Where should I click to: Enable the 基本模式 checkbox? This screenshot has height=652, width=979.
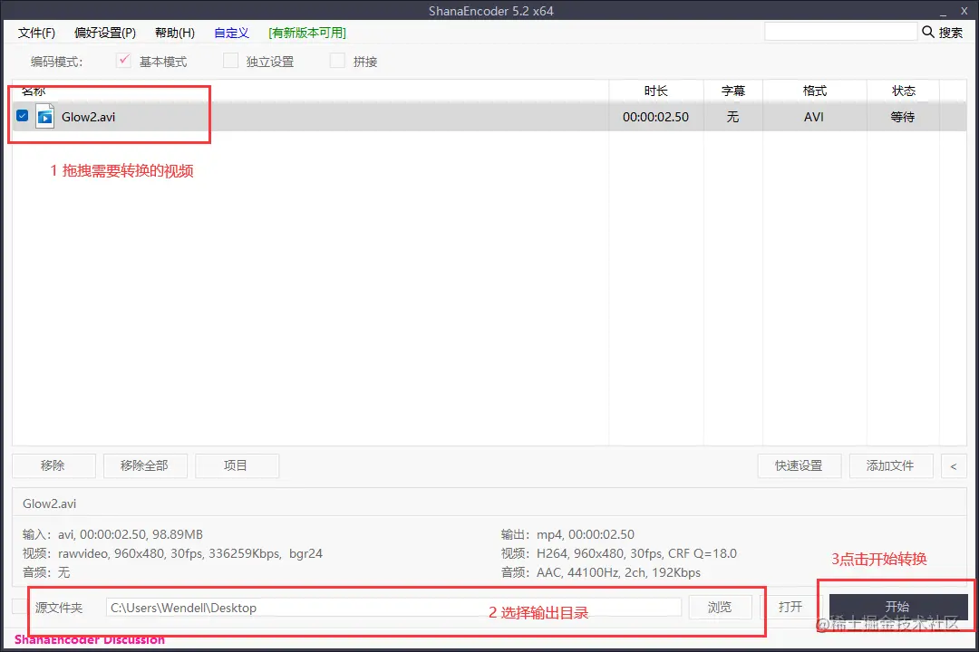[123, 61]
